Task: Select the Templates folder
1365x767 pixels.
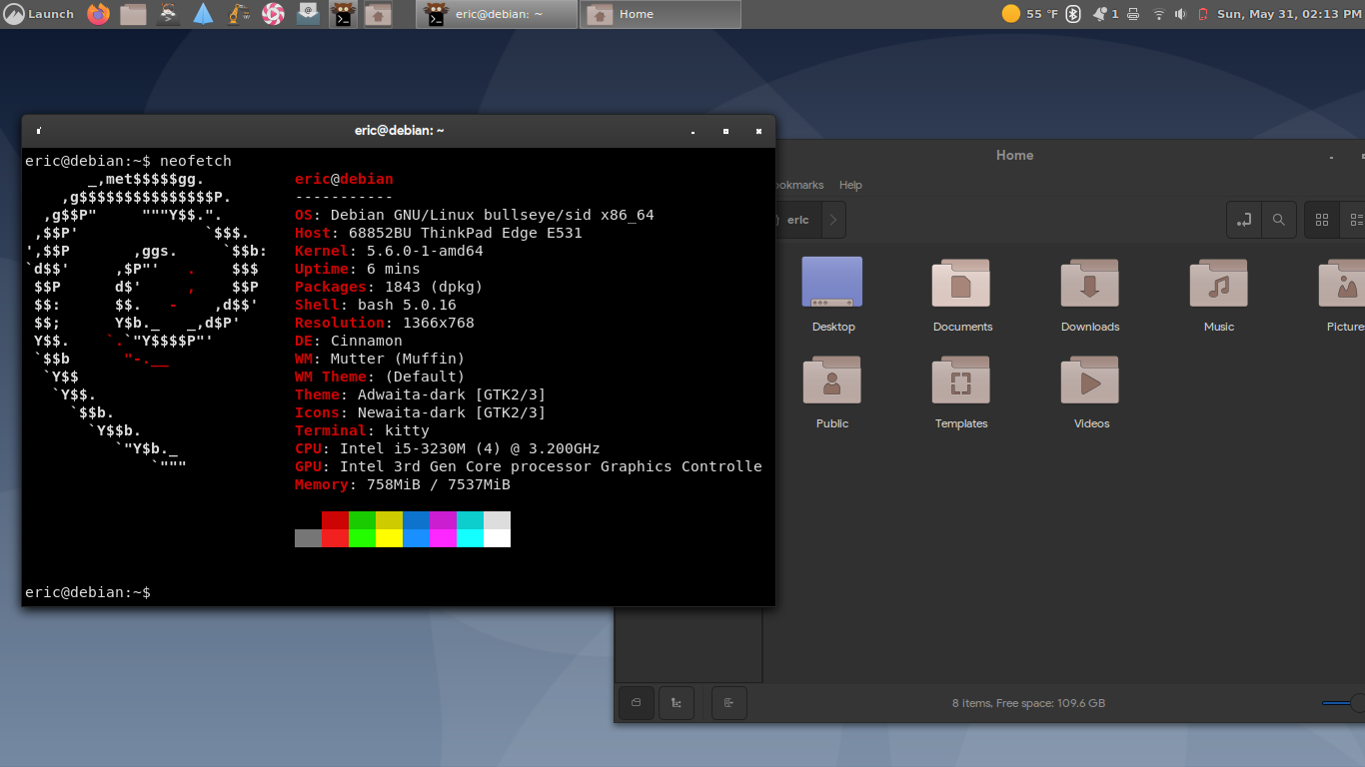Action: [961, 391]
